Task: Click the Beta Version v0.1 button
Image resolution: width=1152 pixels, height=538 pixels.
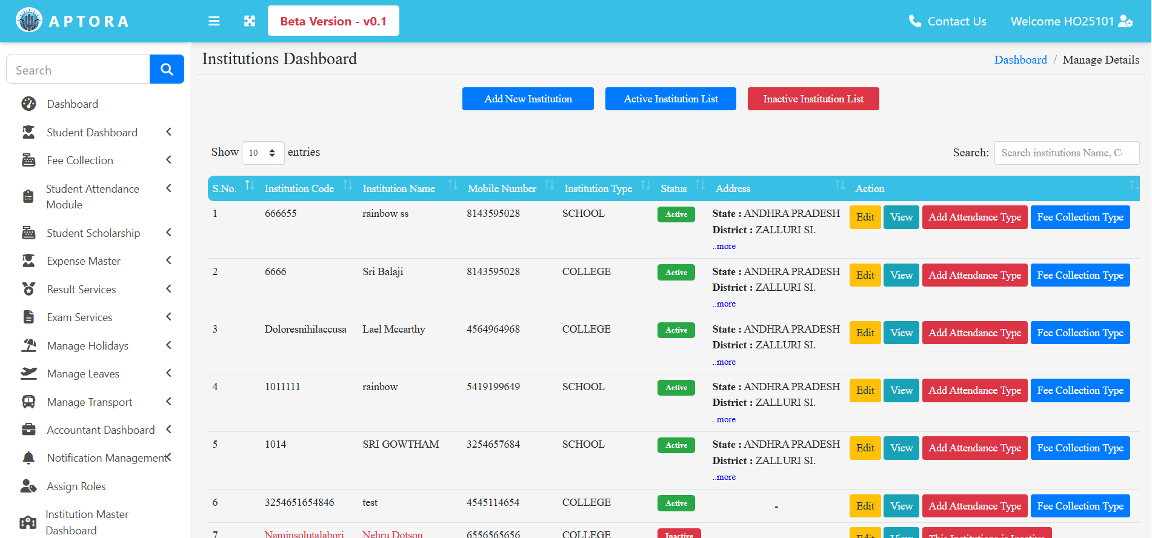Action: click(333, 21)
